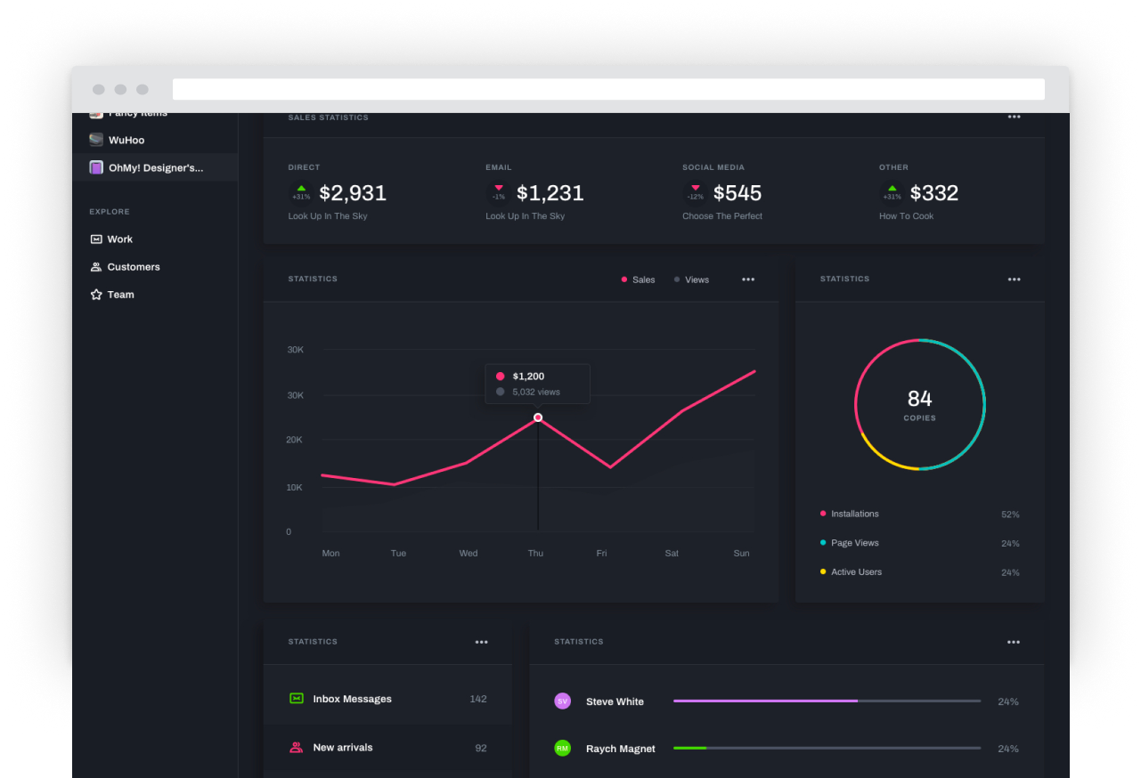Toggle the Views series in the chart legend
This screenshot has height=778, width=1141.
click(x=691, y=280)
